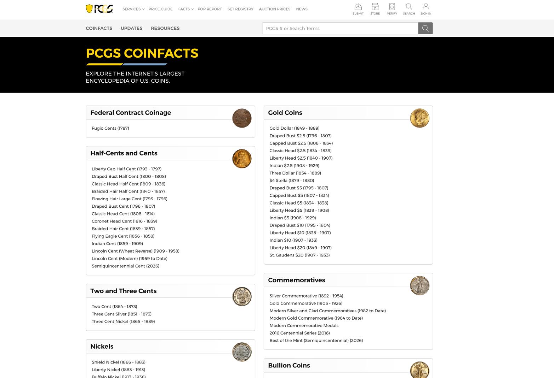Open the Pop Report menu item

click(x=210, y=9)
